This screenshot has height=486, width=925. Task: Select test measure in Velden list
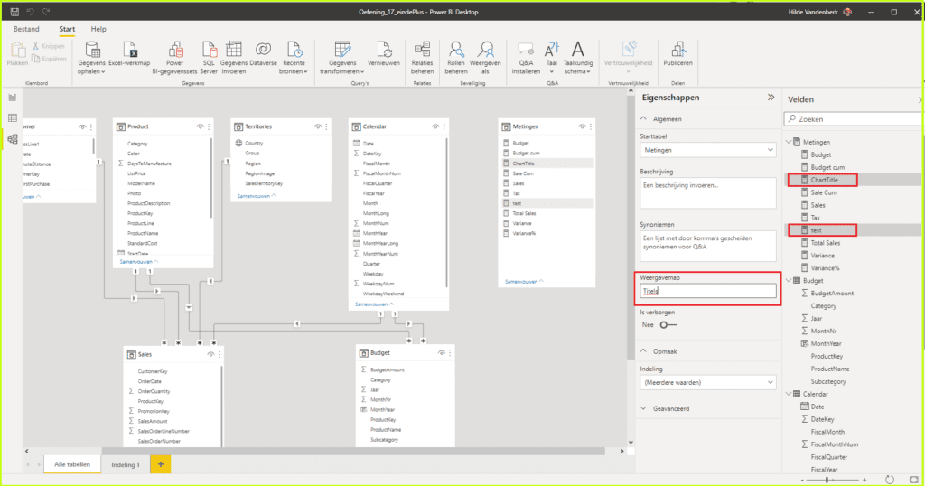pos(816,230)
